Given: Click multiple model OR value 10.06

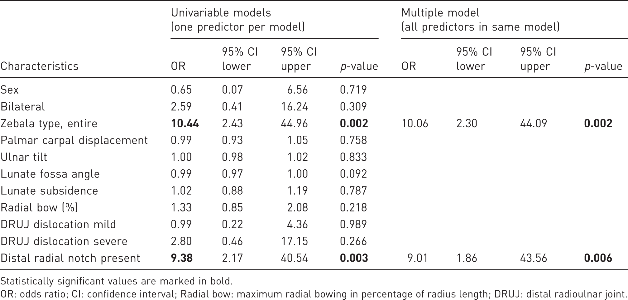Looking at the screenshot, I should 415,123.
